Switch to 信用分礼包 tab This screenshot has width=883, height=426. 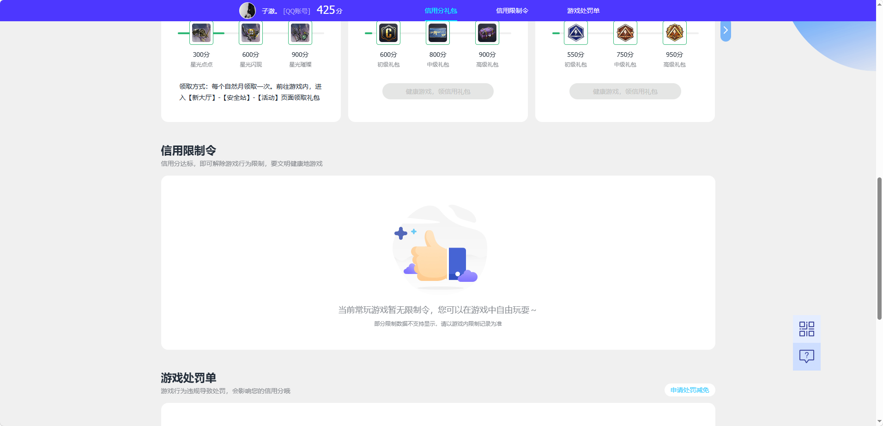point(441,11)
